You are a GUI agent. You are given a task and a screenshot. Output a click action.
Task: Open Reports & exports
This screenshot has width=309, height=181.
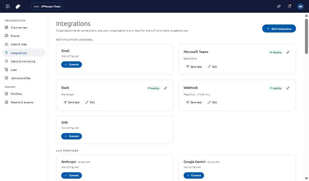pyautogui.click(x=24, y=102)
